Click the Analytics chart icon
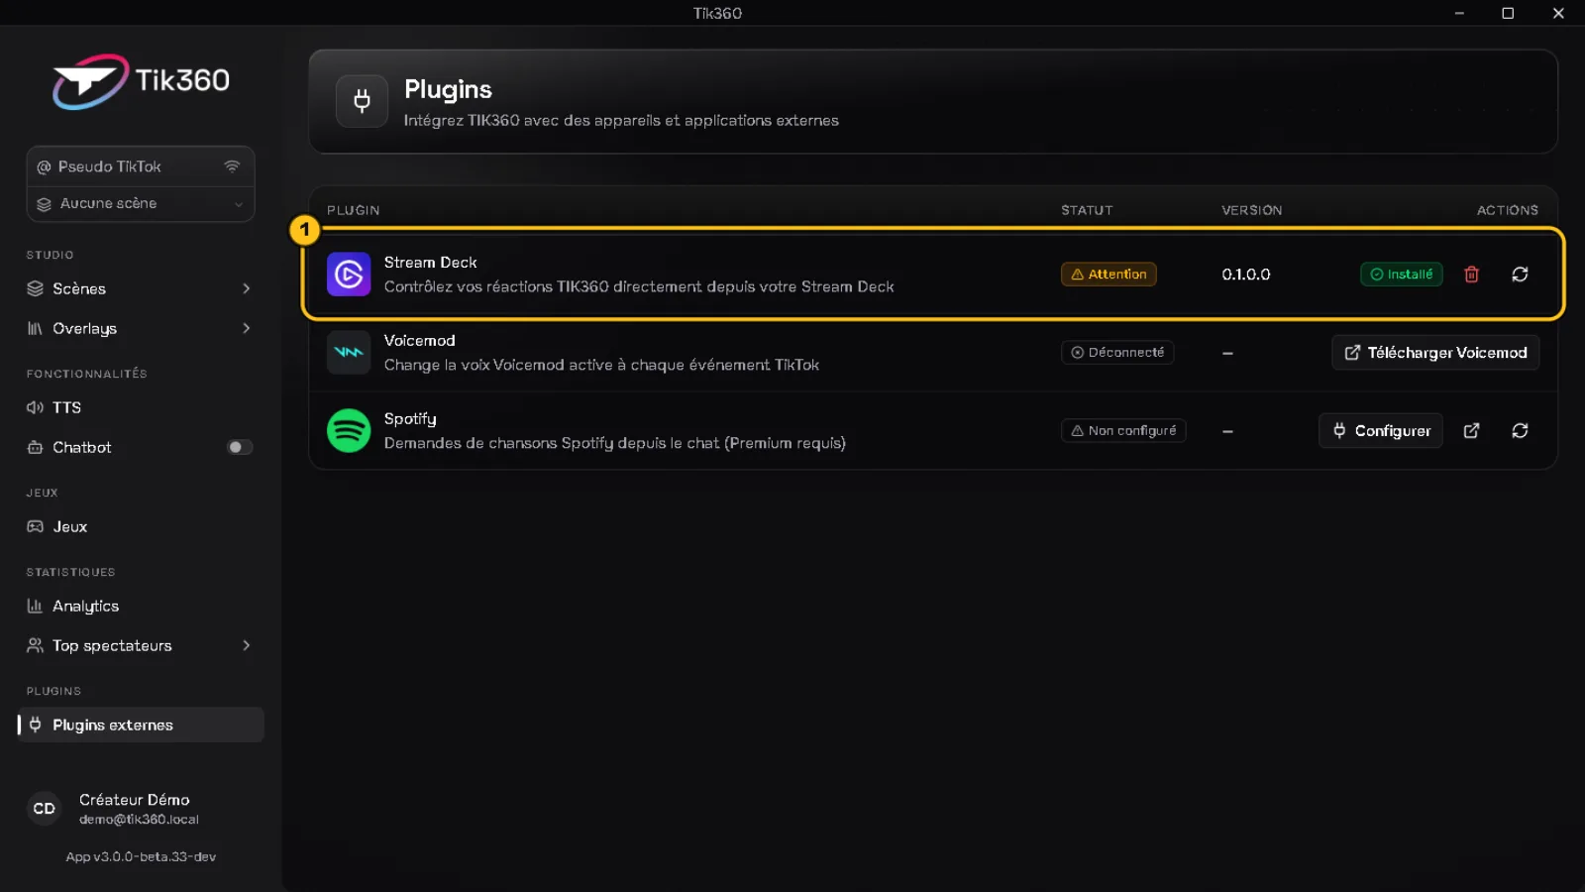 pyautogui.click(x=35, y=606)
